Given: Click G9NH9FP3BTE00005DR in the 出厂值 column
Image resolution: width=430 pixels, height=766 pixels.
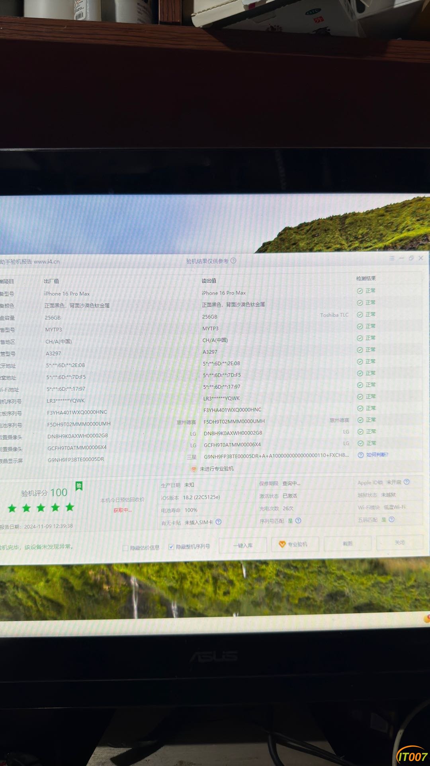Looking at the screenshot, I should coord(76,460).
